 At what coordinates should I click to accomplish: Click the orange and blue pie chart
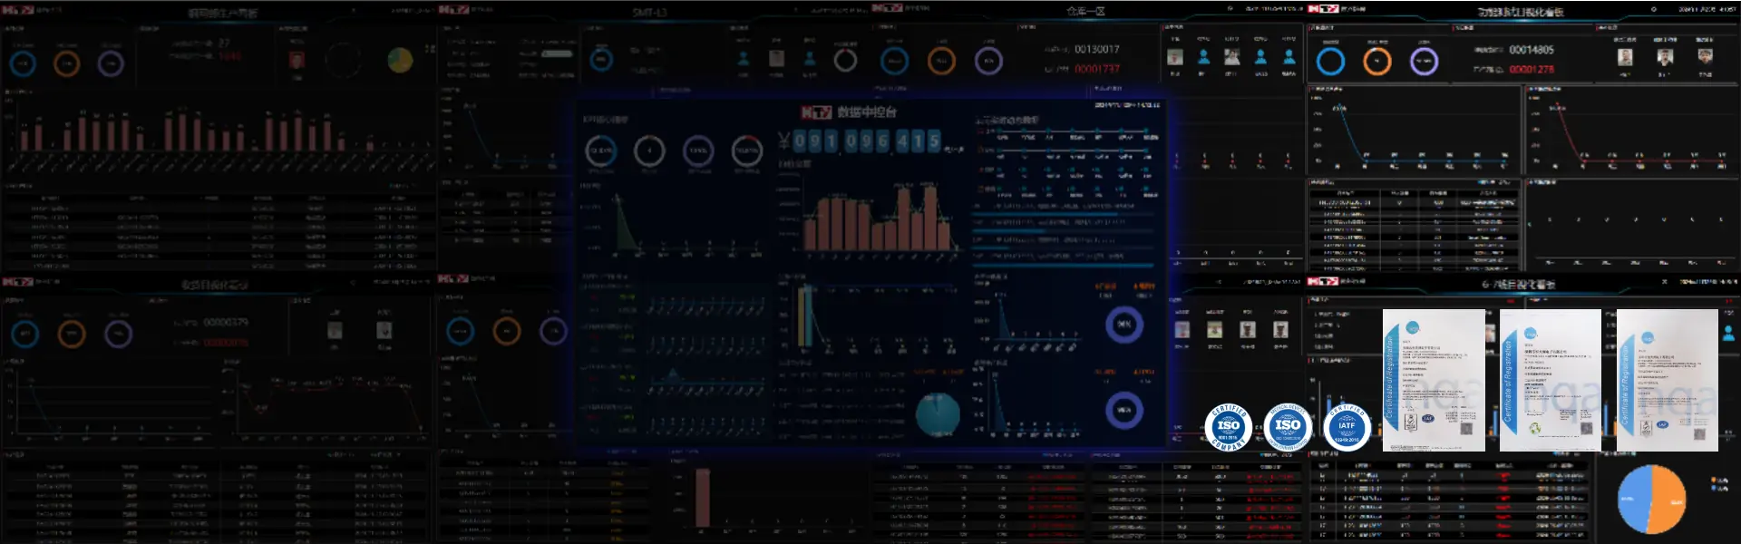point(1651,500)
